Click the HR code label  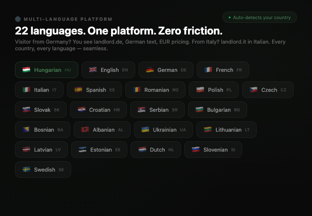click(x=117, y=110)
